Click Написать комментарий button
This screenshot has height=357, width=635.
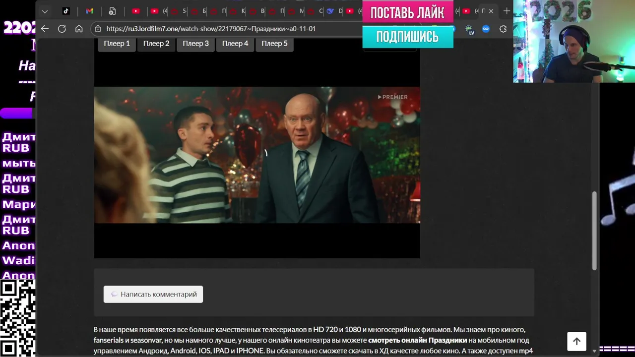153,295
